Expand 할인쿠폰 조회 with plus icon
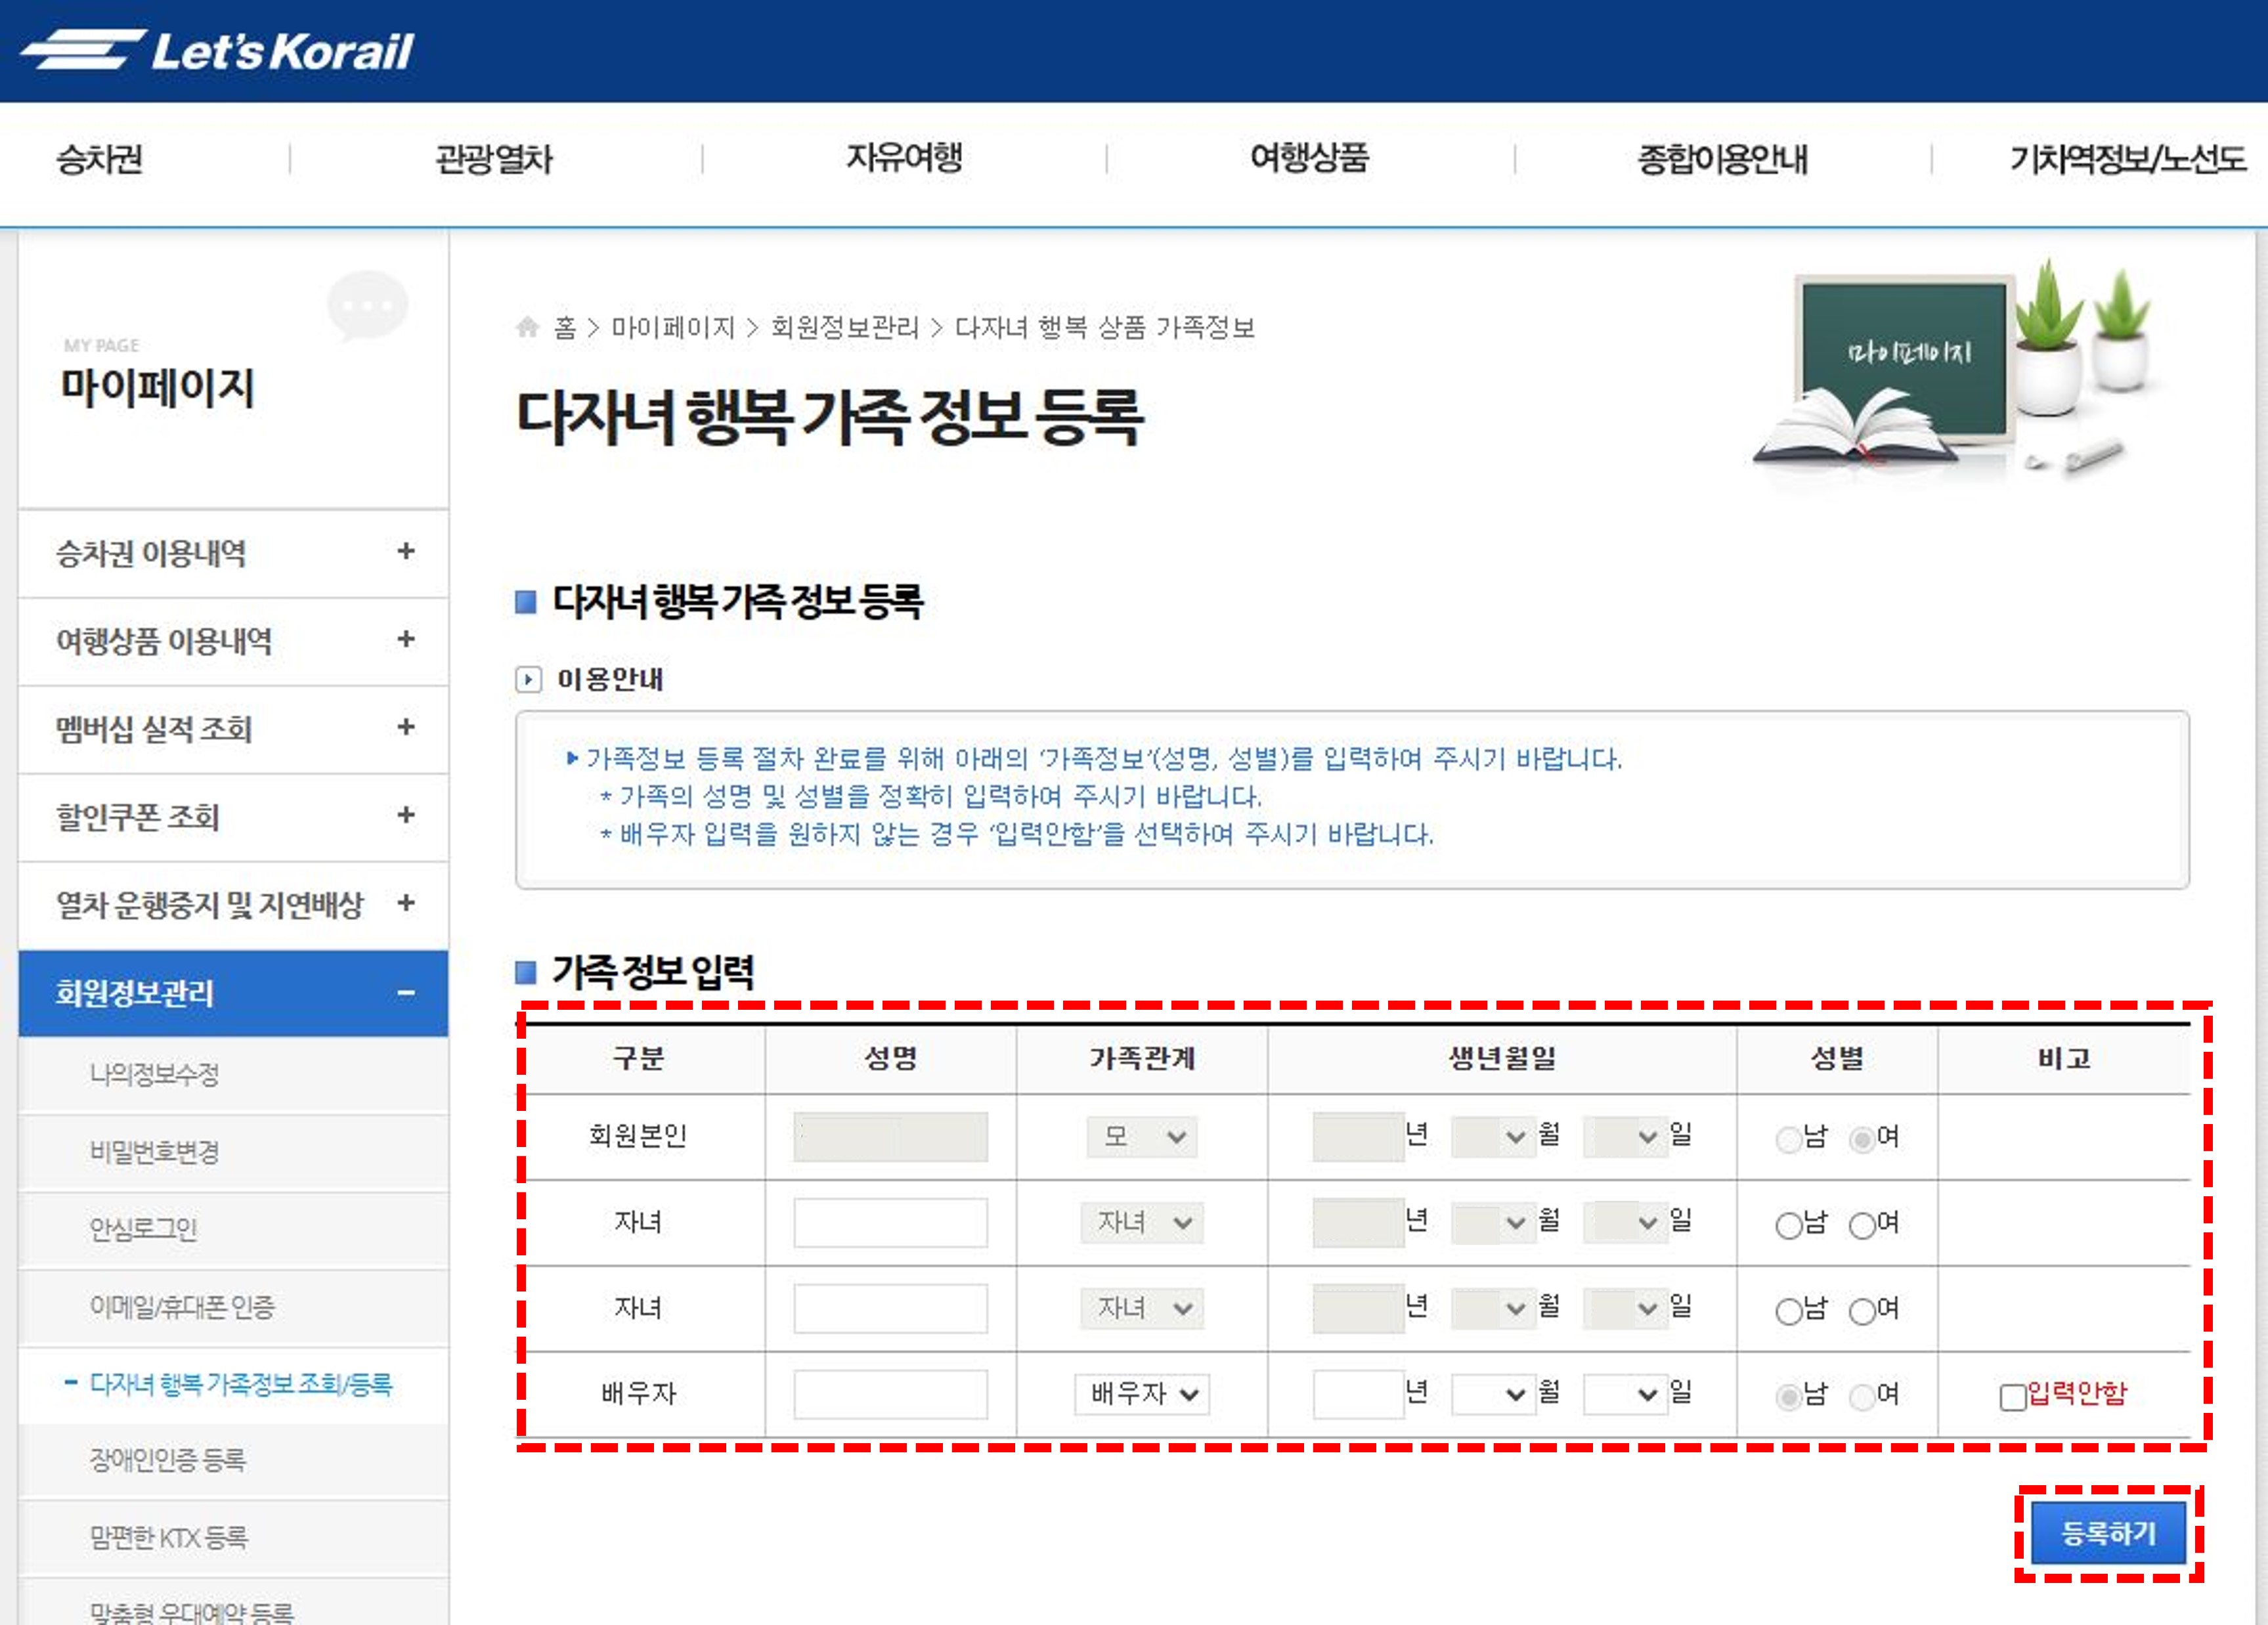 point(405,815)
